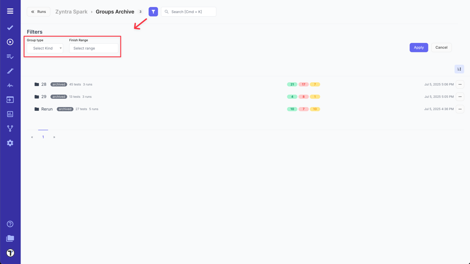Open actions menu for Rerun group
The height and width of the screenshot is (264, 470).
tap(460, 109)
